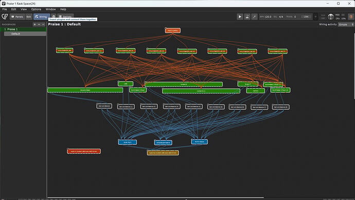The height and width of the screenshot is (200, 355).
Task: Select the Default variation
Action: pos(25,34)
